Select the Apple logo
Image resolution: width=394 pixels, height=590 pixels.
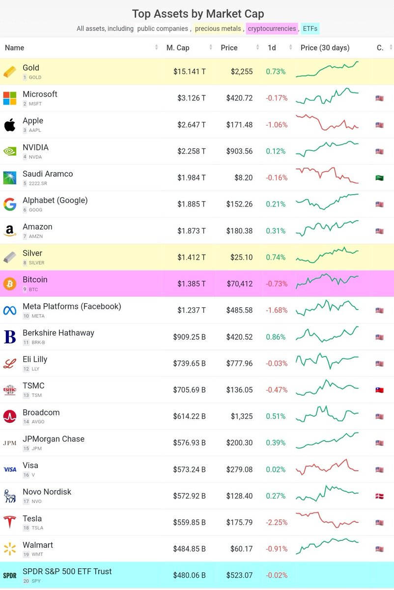pyautogui.click(x=10, y=124)
